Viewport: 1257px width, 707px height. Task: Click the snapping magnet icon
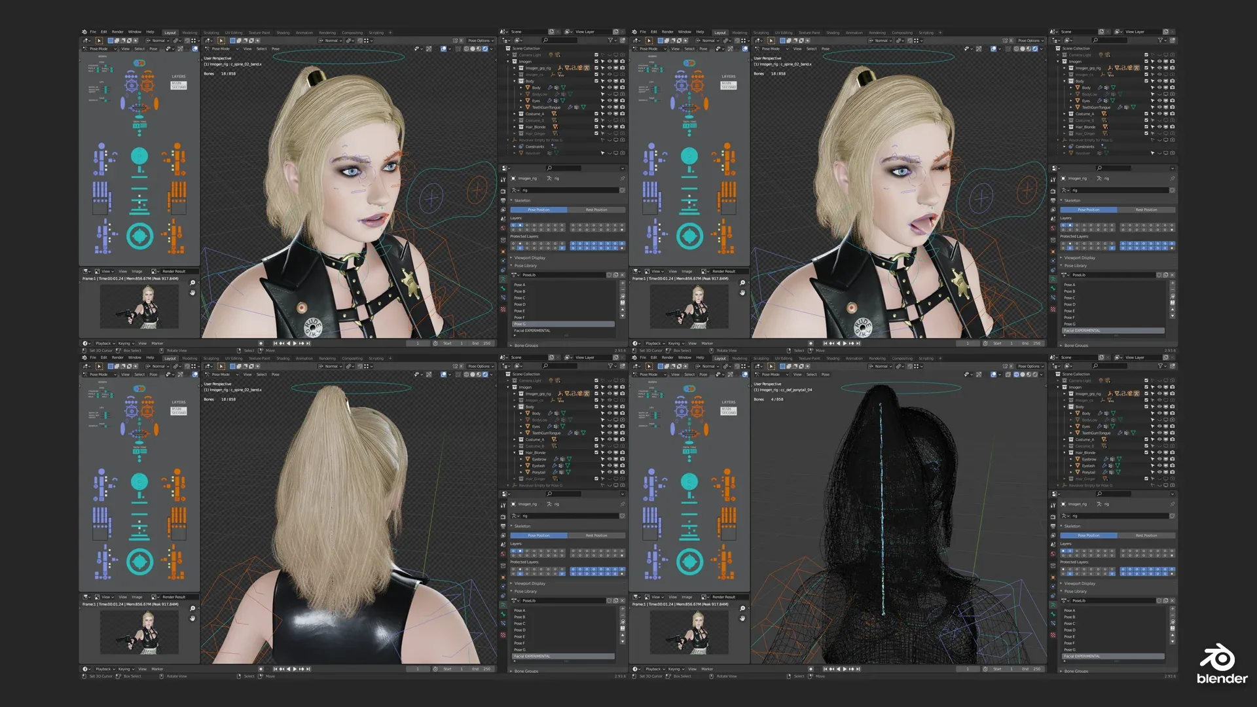tap(359, 41)
